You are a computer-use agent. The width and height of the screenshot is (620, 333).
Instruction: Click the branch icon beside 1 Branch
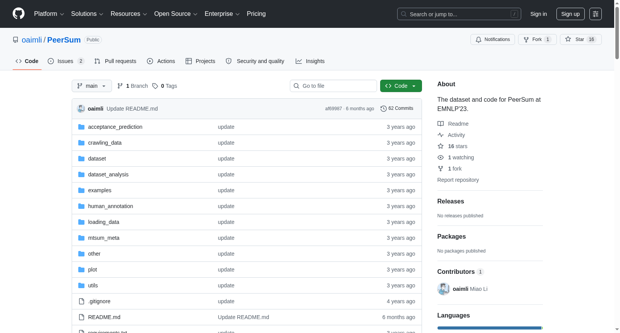120,86
